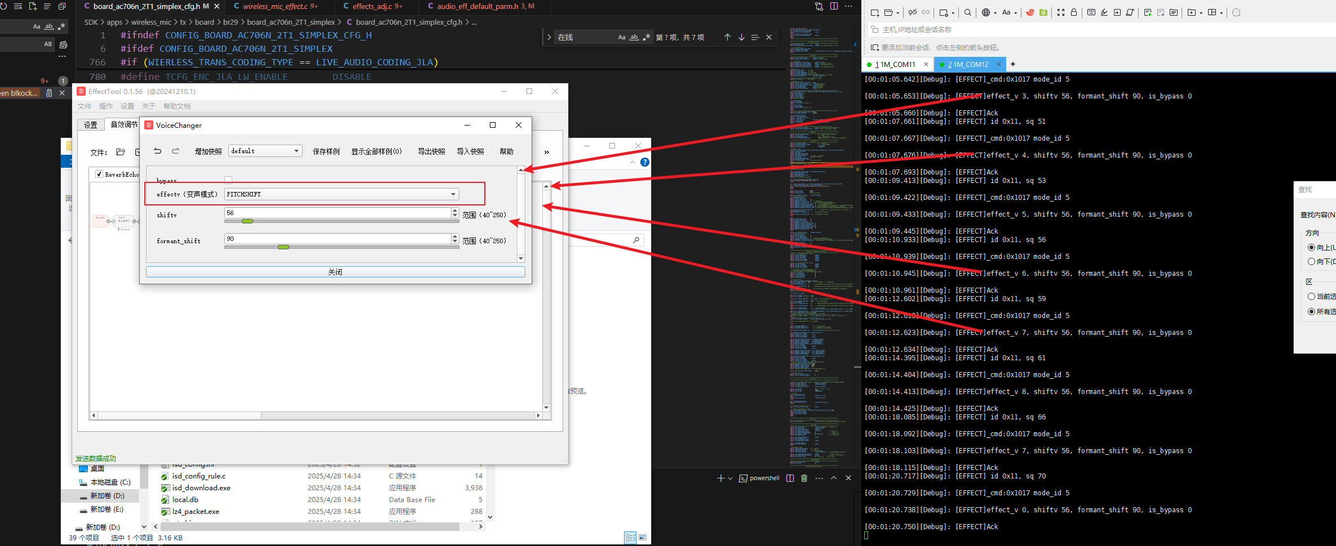The width and height of the screenshot is (1336, 546).
Task: Click 增加快照 in VoiceChanger toolbar
Action: coord(208,151)
